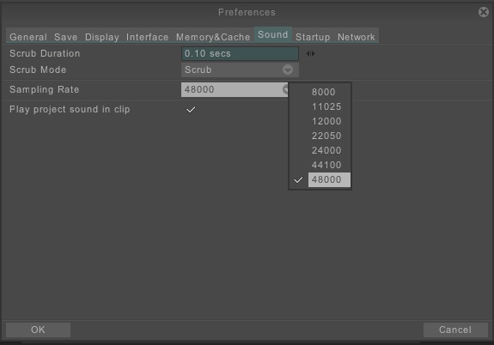Click the Scrub Mode label
The height and width of the screenshot is (345, 494).
point(38,70)
